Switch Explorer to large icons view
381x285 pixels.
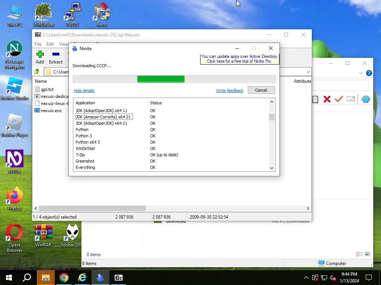point(368,254)
